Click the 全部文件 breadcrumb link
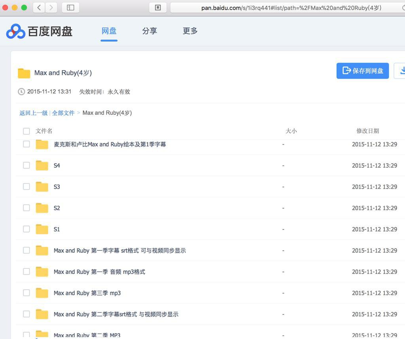Image resolution: width=405 pixels, height=339 pixels. click(63, 113)
